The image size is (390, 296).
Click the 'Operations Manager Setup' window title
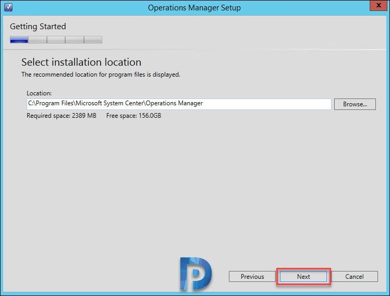click(x=194, y=8)
